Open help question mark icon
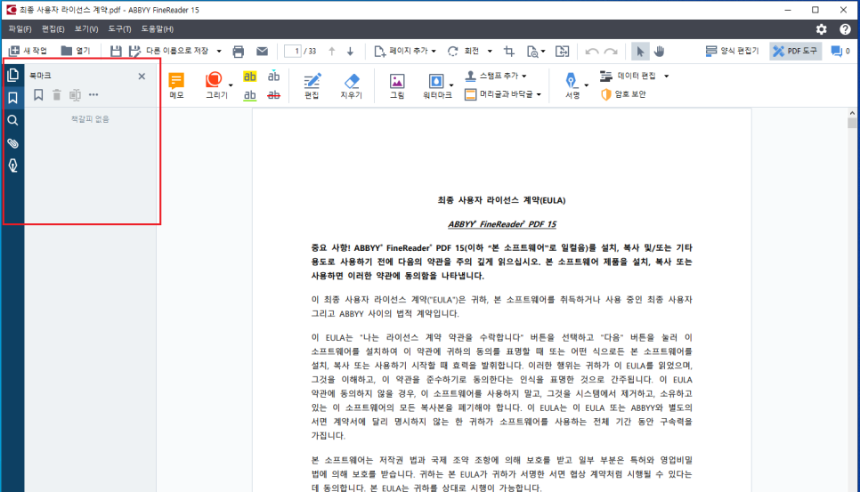 tap(845, 29)
